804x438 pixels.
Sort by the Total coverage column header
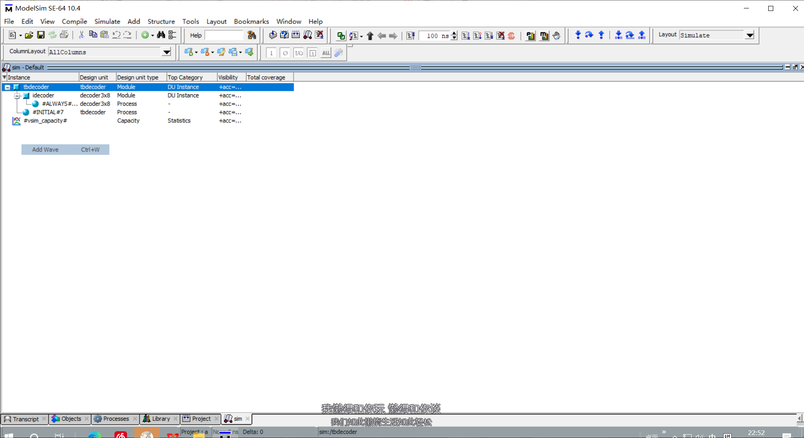269,77
